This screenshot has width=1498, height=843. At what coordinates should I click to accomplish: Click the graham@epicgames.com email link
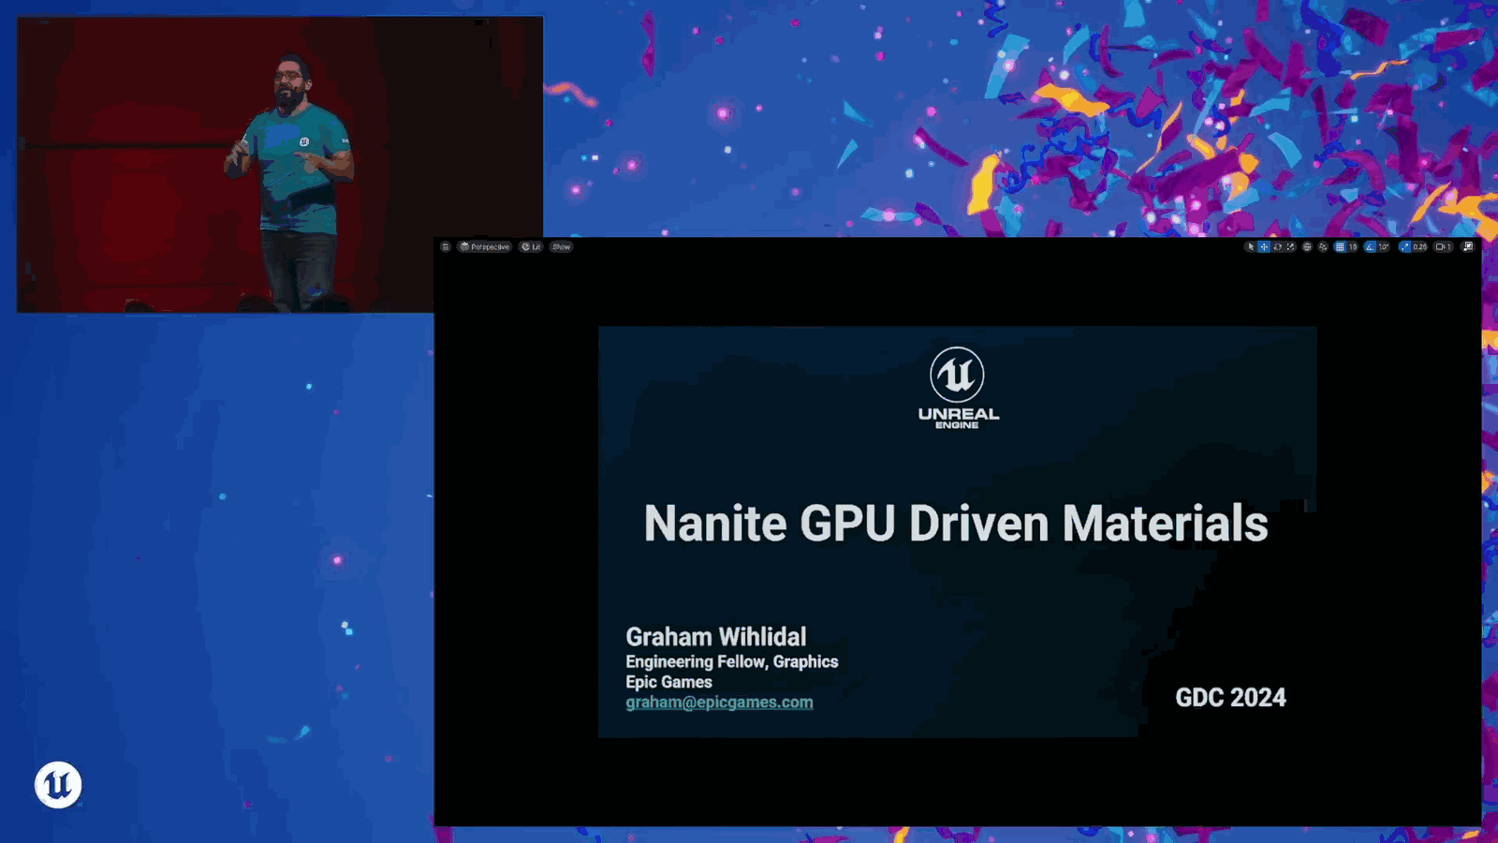tap(719, 702)
